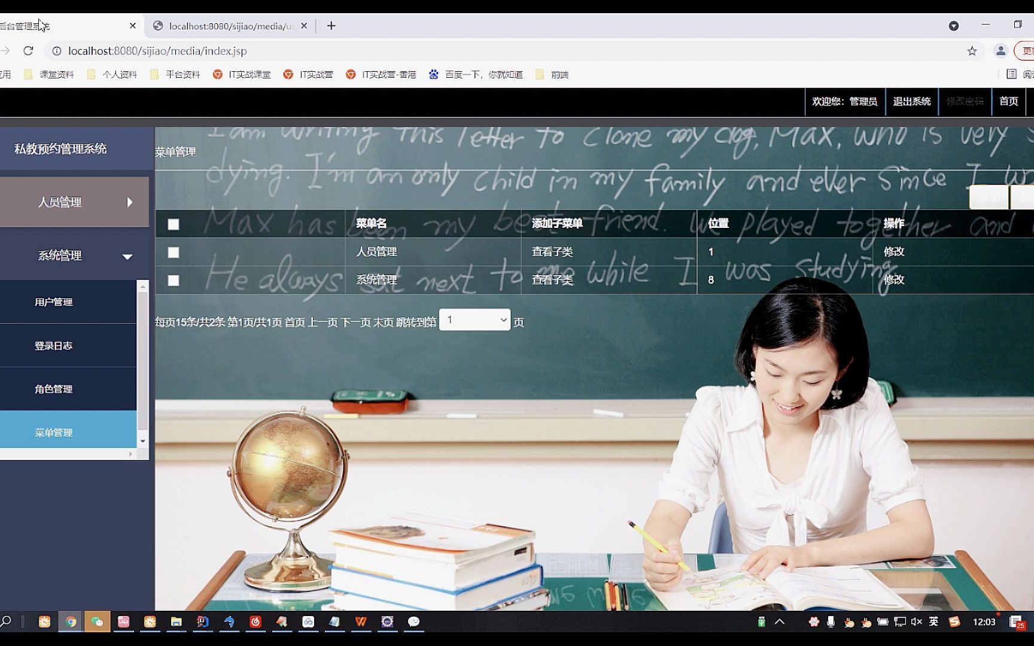Open the browser profile icon next to address bar
Screen dimensions: 1034x646
pos(1000,51)
